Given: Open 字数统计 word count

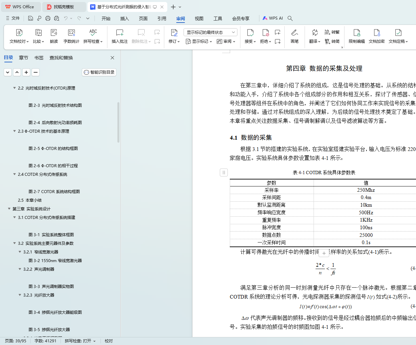Looking at the screenshot, I should point(71,36).
